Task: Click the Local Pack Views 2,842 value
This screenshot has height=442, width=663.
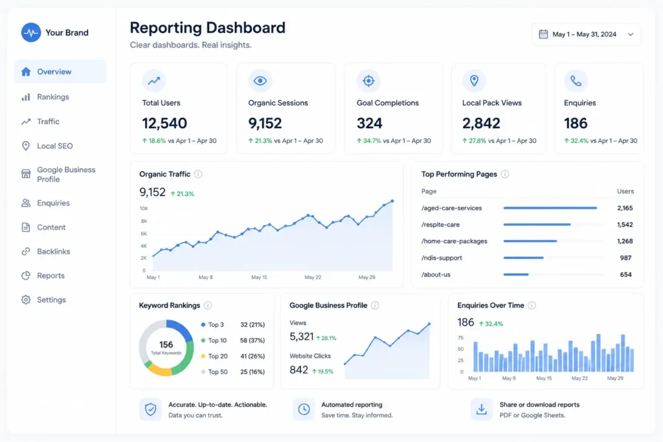Action: (481, 123)
